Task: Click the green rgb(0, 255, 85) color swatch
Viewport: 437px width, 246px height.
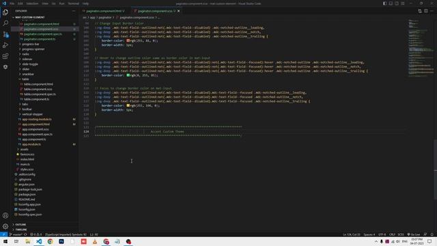Action: (x=128, y=75)
